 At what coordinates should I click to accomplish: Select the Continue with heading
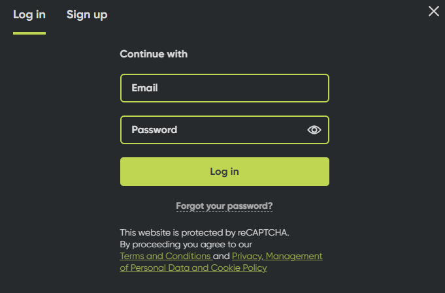coord(154,54)
